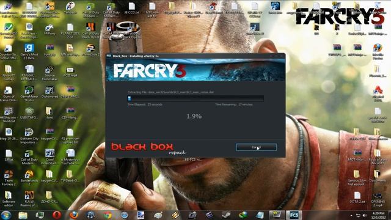The image size is (391, 220).
Task: Open Call of Duty Modern Warfare shortcut beside Corel
Action: click(29, 157)
